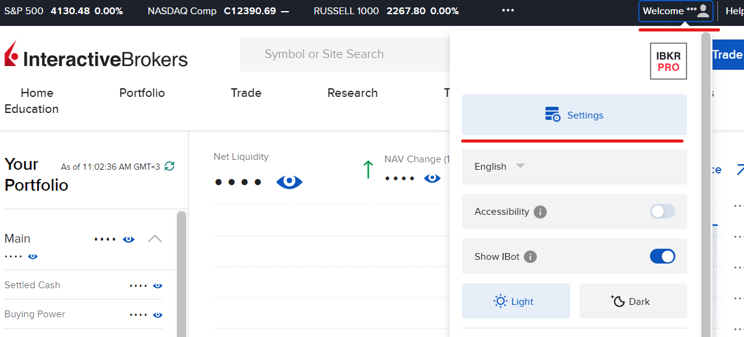Click the portfolio refresh icon
Screen dimensions: 744x337
tap(169, 167)
